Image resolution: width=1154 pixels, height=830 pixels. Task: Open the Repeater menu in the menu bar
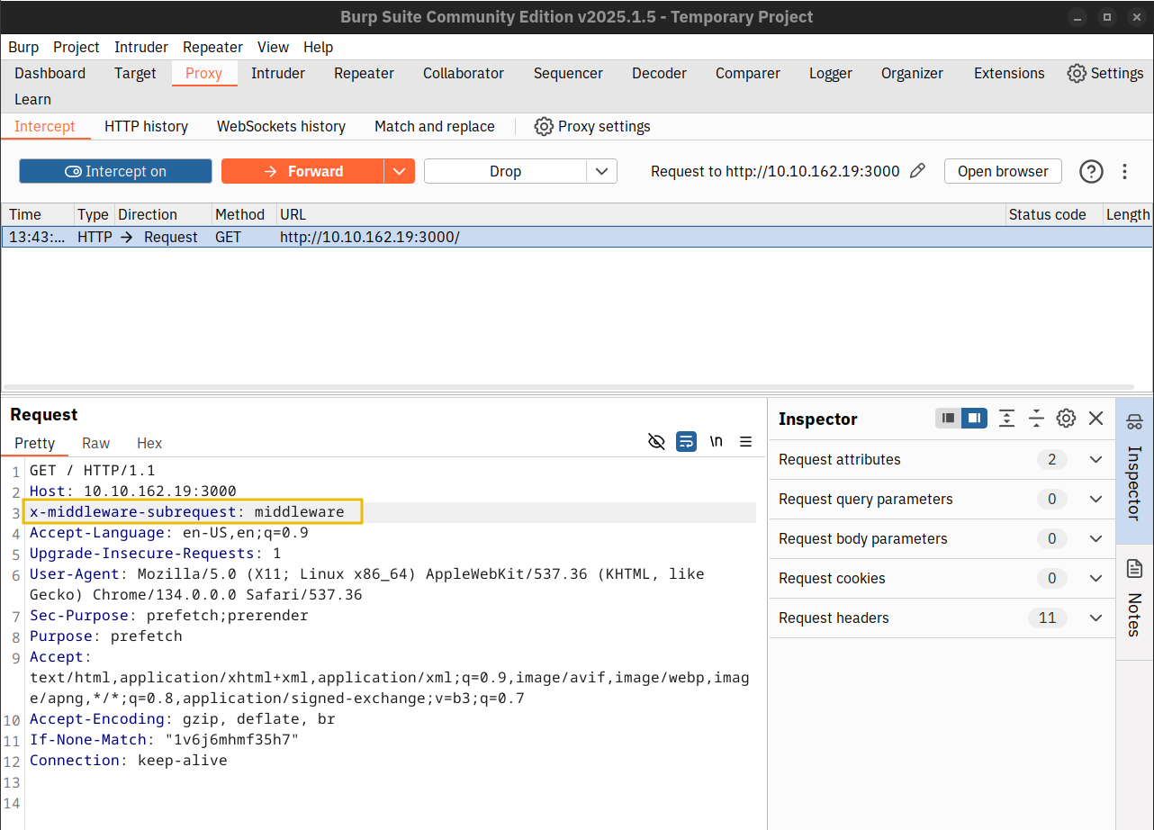(212, 47)
